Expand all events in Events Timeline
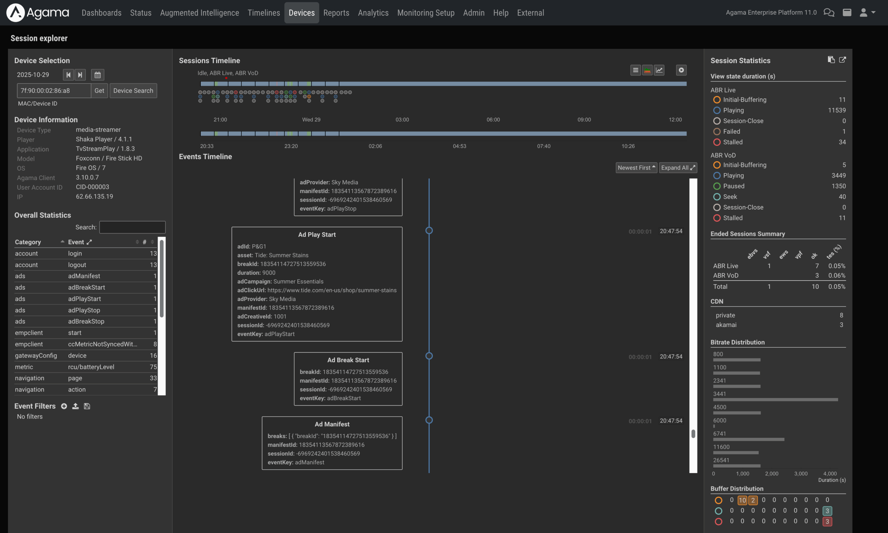The height and width of the screenshot is (533, 888). tap(677, 168)
